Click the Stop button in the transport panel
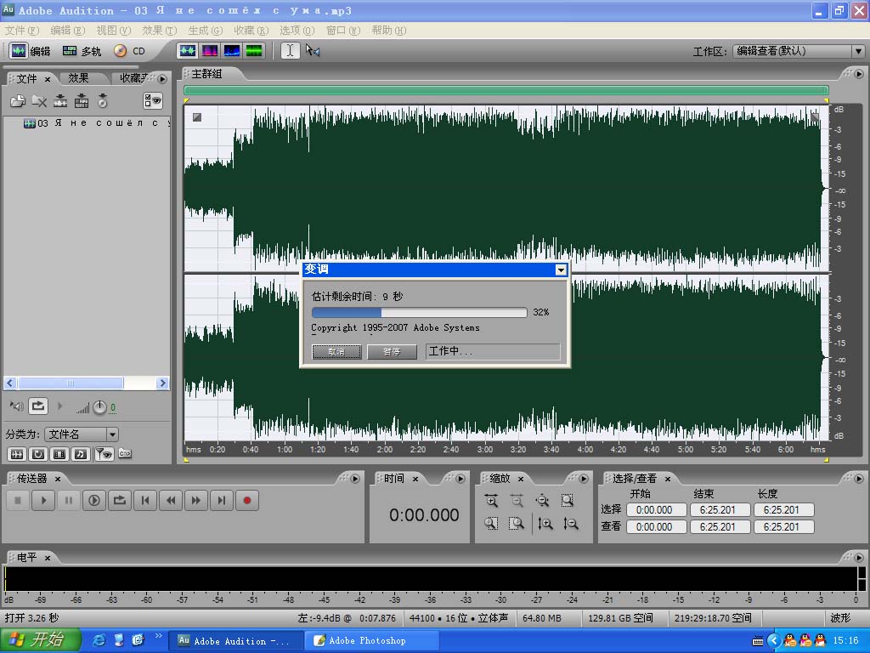This screenshot has width=870, height=653. (x=18, y=501)
